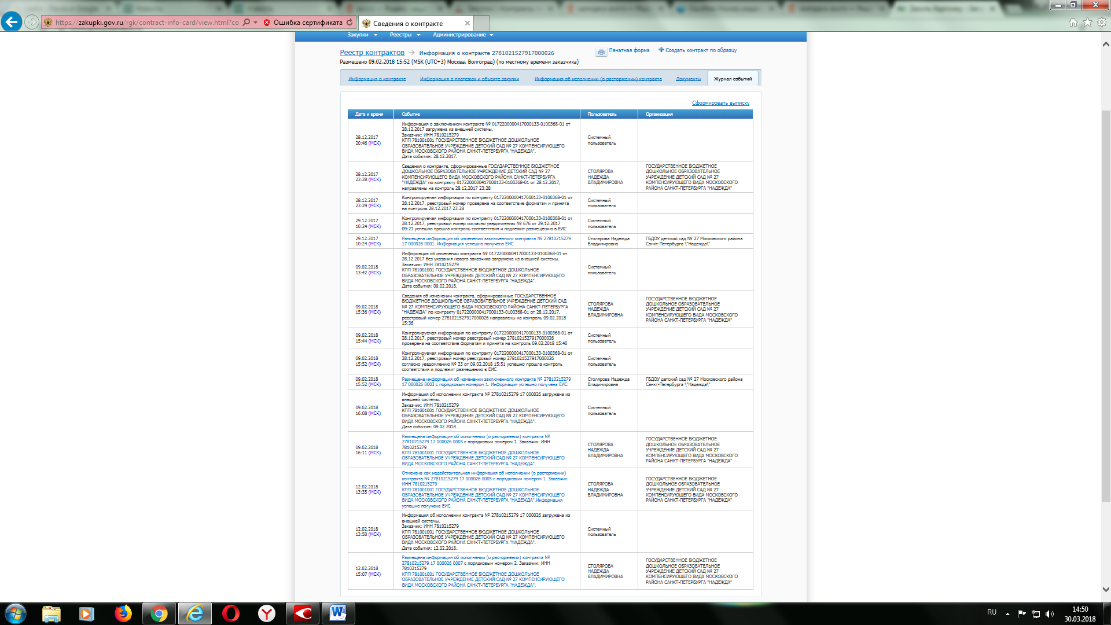The image size is (1111, 625).
Task: Click the 'Организация' column header
Action: [695, 114]
